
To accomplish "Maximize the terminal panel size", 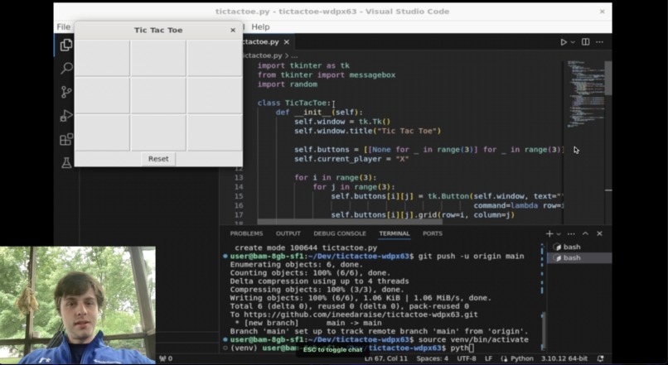I will 585,233.
